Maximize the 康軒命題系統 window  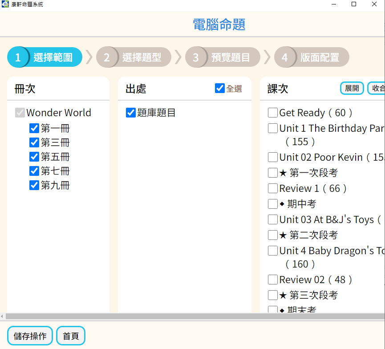pyautogui.click(x=354, y=4)
